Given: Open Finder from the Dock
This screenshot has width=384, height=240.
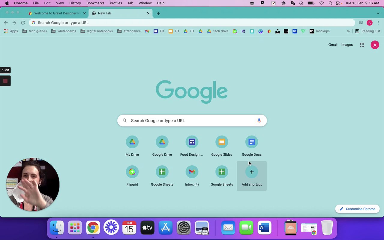Looking at the screenshot, I should [x=57, y=228].
